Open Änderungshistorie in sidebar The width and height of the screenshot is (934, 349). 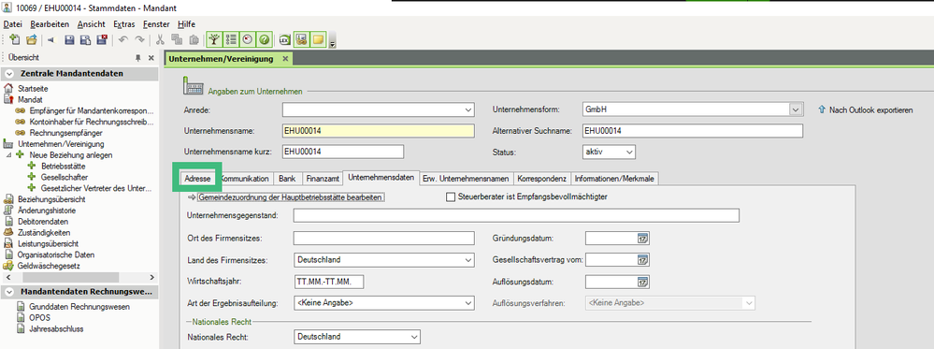click(x=46, y=211)
